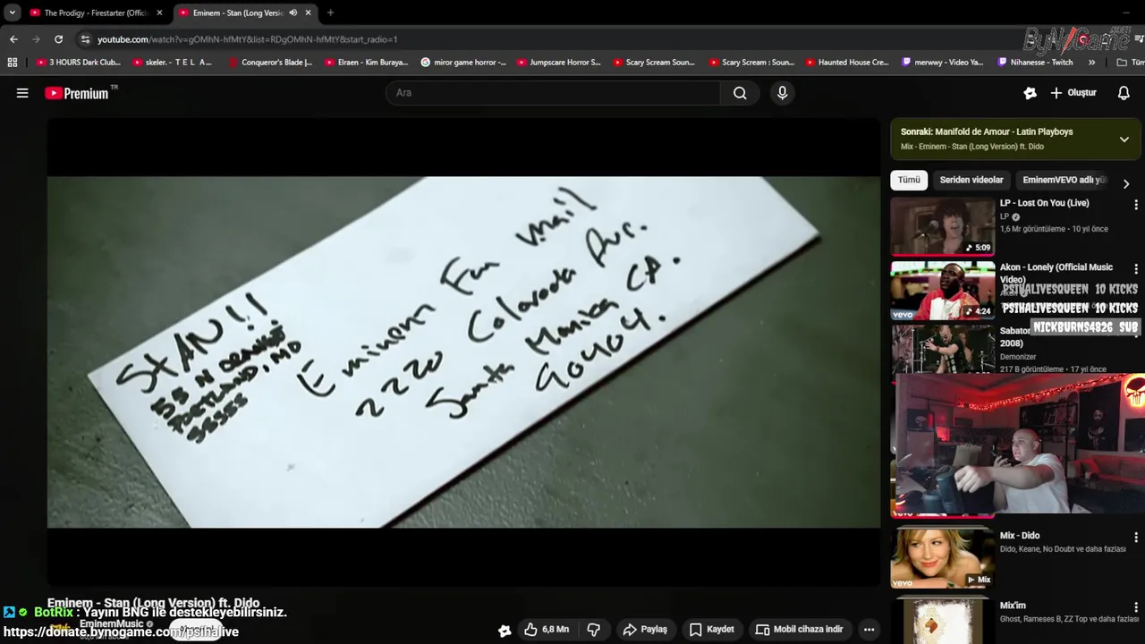
Task: Open Nihanesse - Twitch bookmark
Action: 1035,63
